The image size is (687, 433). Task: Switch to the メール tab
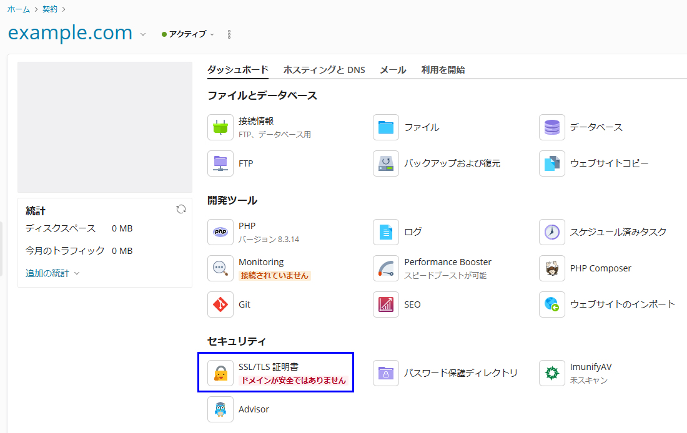[x=393, y=70]
